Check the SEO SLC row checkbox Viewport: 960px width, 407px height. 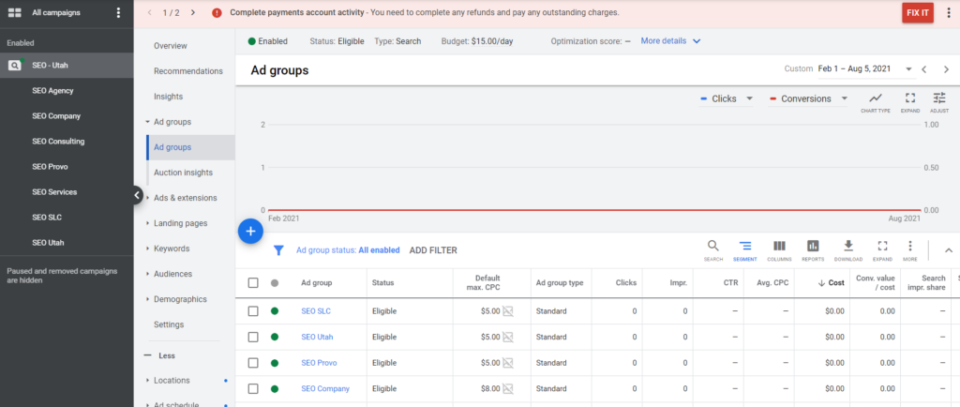tap(253, 311)
